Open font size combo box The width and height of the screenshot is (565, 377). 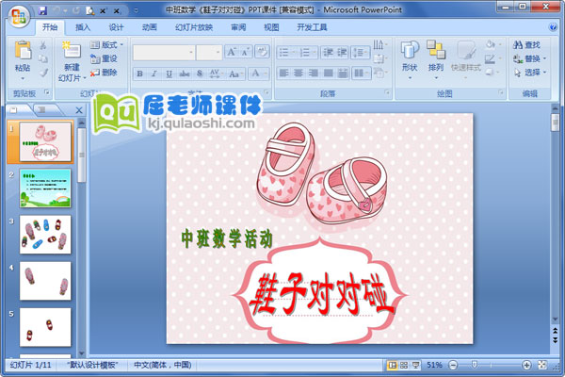(209, 53)
